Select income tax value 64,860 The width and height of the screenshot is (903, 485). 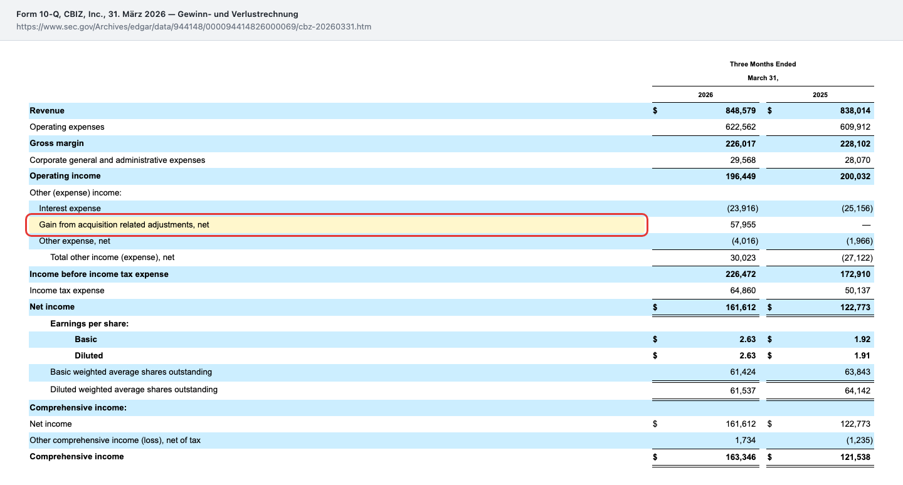pyautogui.click(x=742, y=291)
